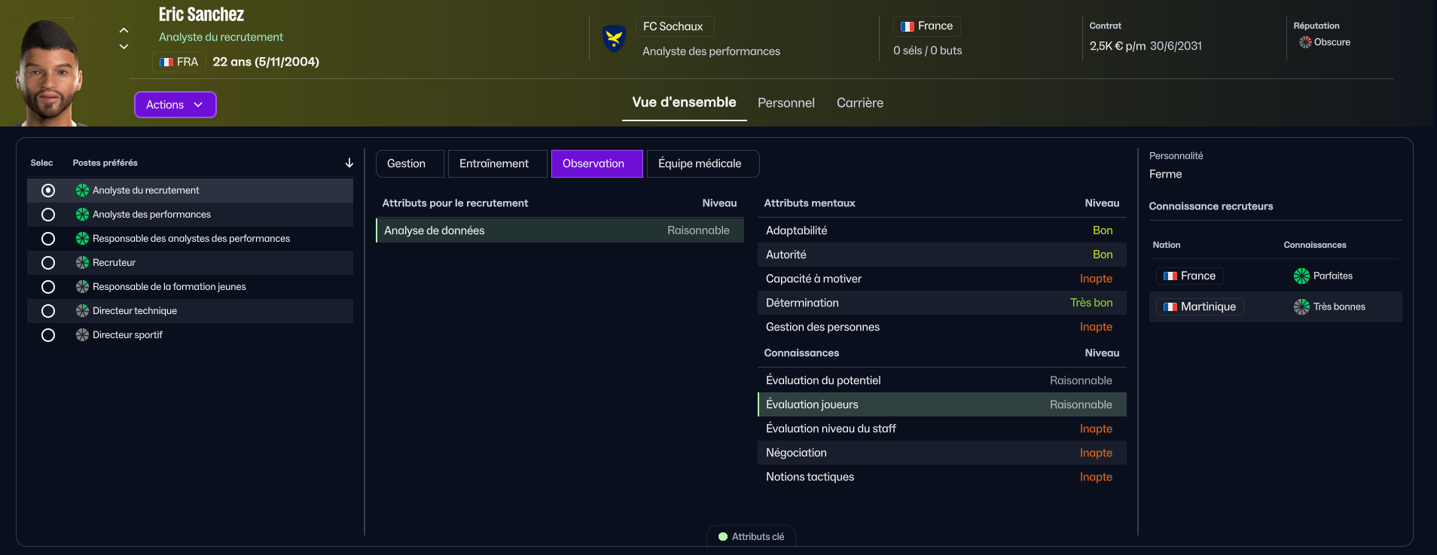This screenshot has width=1437, height=555.
Task: Select the Évaluation joueurs attribute row
Action: pyautogui.click(x=941, y=405)
